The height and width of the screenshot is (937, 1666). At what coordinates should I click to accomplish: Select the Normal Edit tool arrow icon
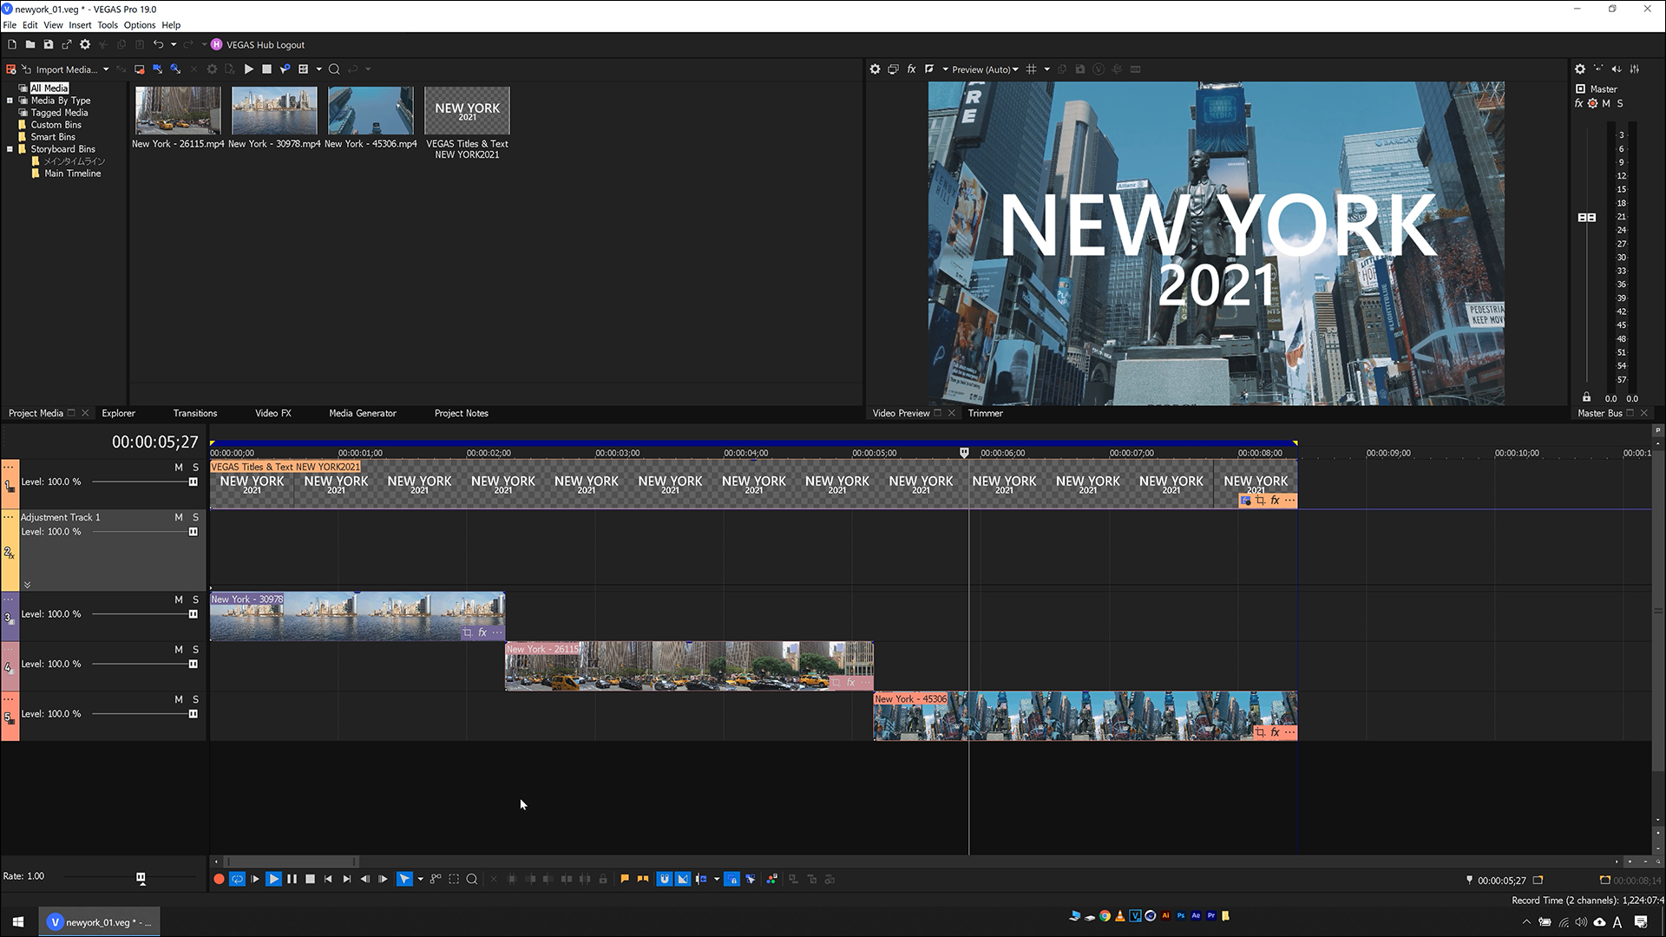click(x=404, y=879)
